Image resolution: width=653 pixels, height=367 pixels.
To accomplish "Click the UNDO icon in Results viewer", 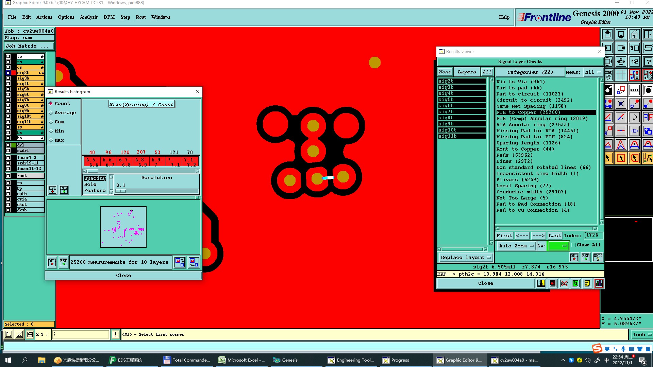I will click(598, 257).
